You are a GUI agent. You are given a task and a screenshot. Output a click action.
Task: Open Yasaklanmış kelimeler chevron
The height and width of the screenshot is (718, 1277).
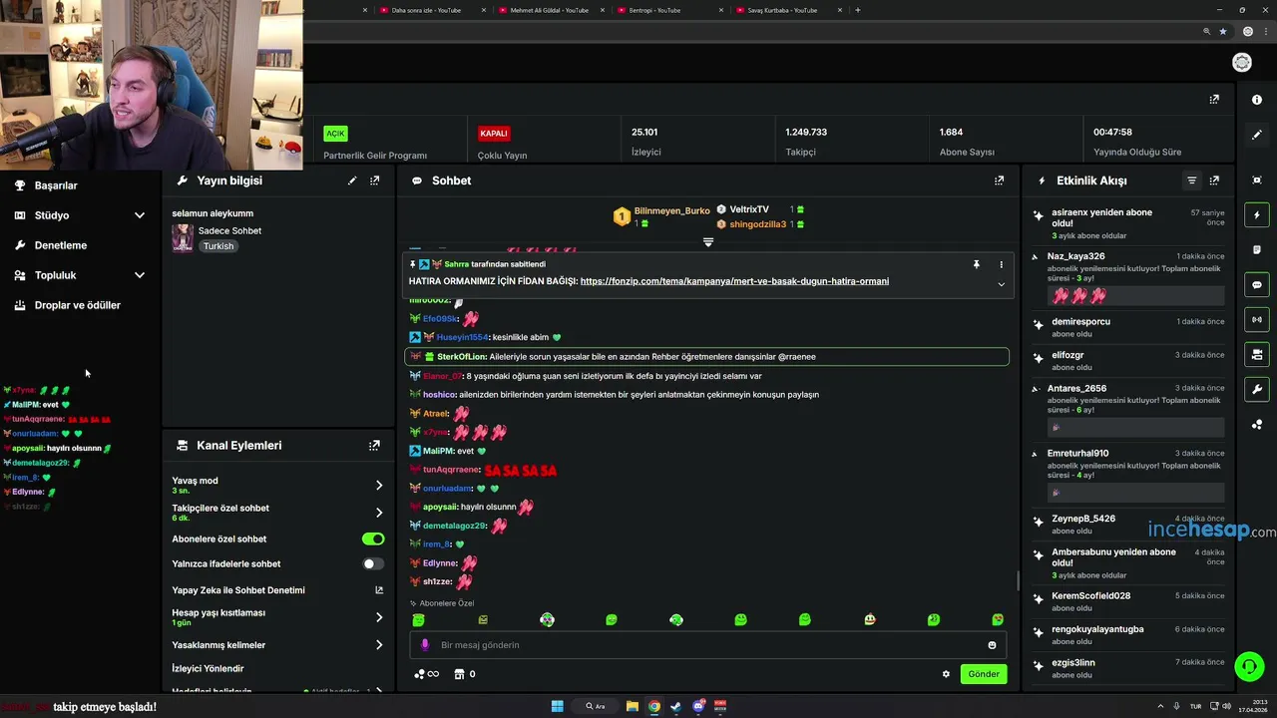pos(379,645)
